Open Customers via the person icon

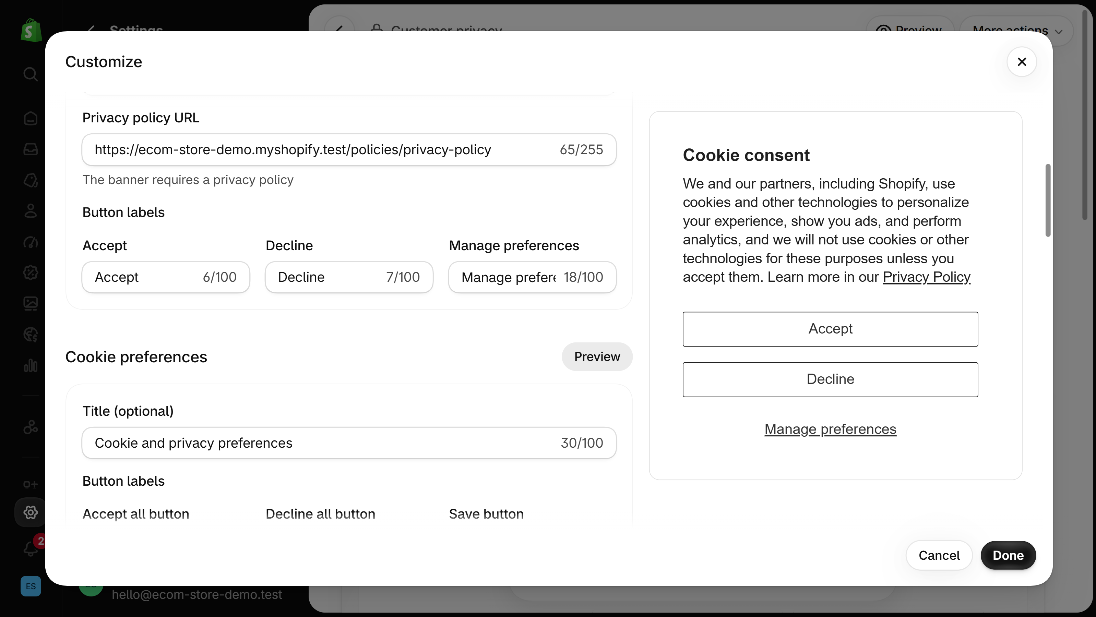[x=31, y=210]
